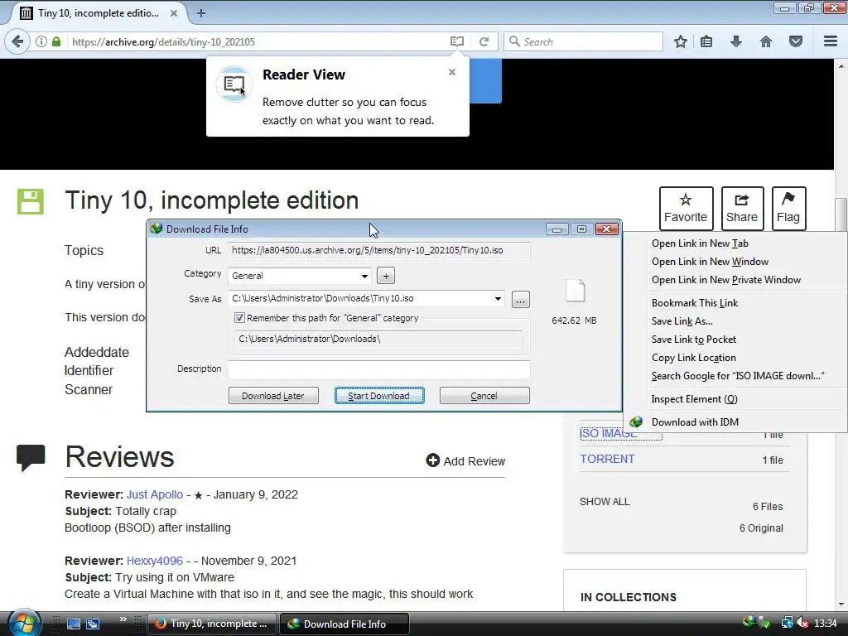
Task: Choose Open Link in New Private Window
Action: point(725,280)
